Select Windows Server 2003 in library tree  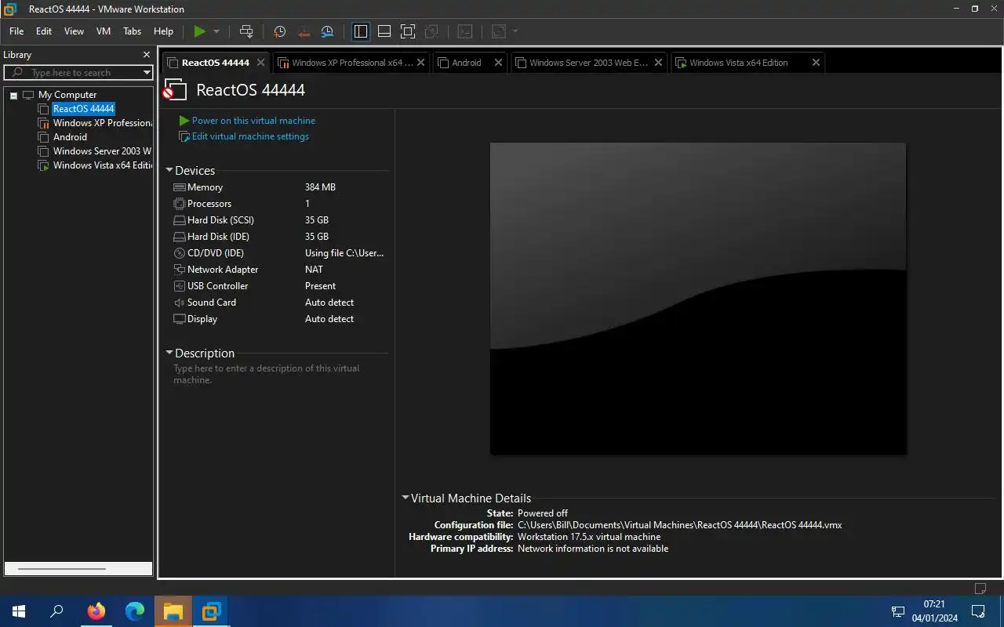pos(102,151)
